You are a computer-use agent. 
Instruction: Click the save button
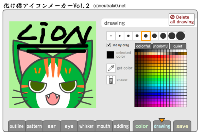click(x=182, y=126)
